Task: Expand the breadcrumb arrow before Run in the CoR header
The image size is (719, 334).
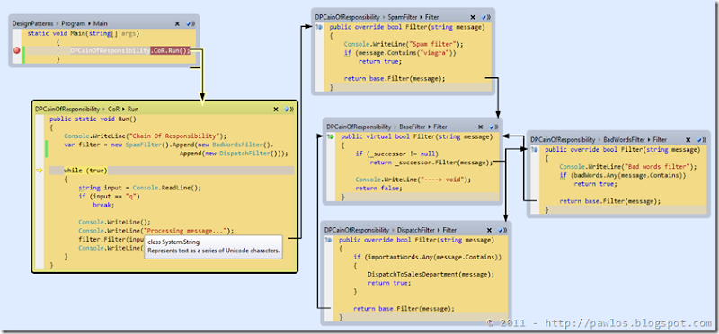Action: pyautogui.click(x=123, y=109)
